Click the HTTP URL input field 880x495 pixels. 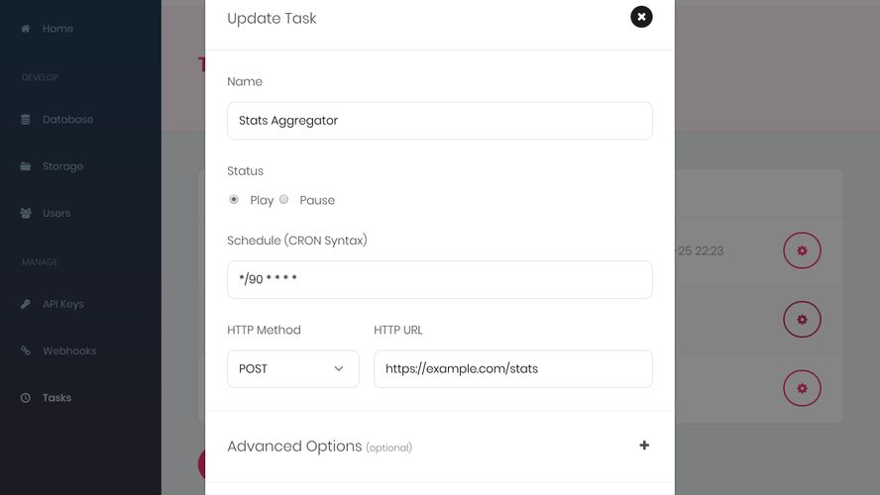pyautogui.click(x=513, y=369)
